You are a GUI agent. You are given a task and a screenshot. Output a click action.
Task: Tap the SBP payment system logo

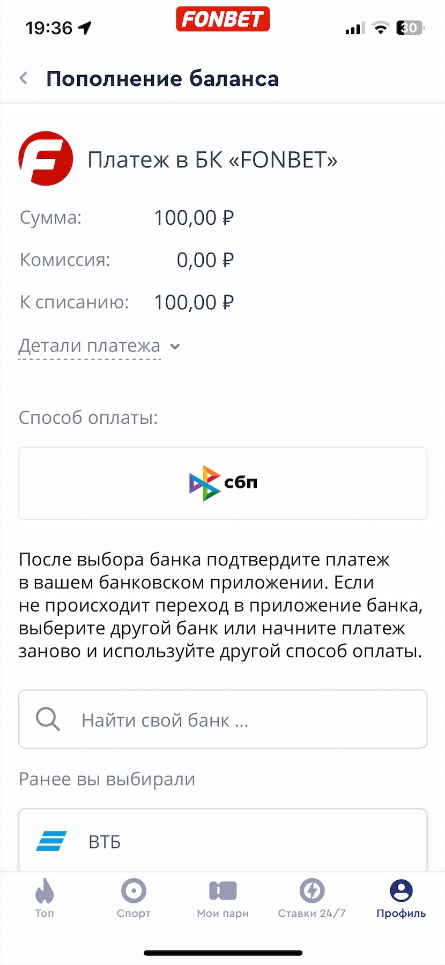pyautogui.click(x=223, y=483)
